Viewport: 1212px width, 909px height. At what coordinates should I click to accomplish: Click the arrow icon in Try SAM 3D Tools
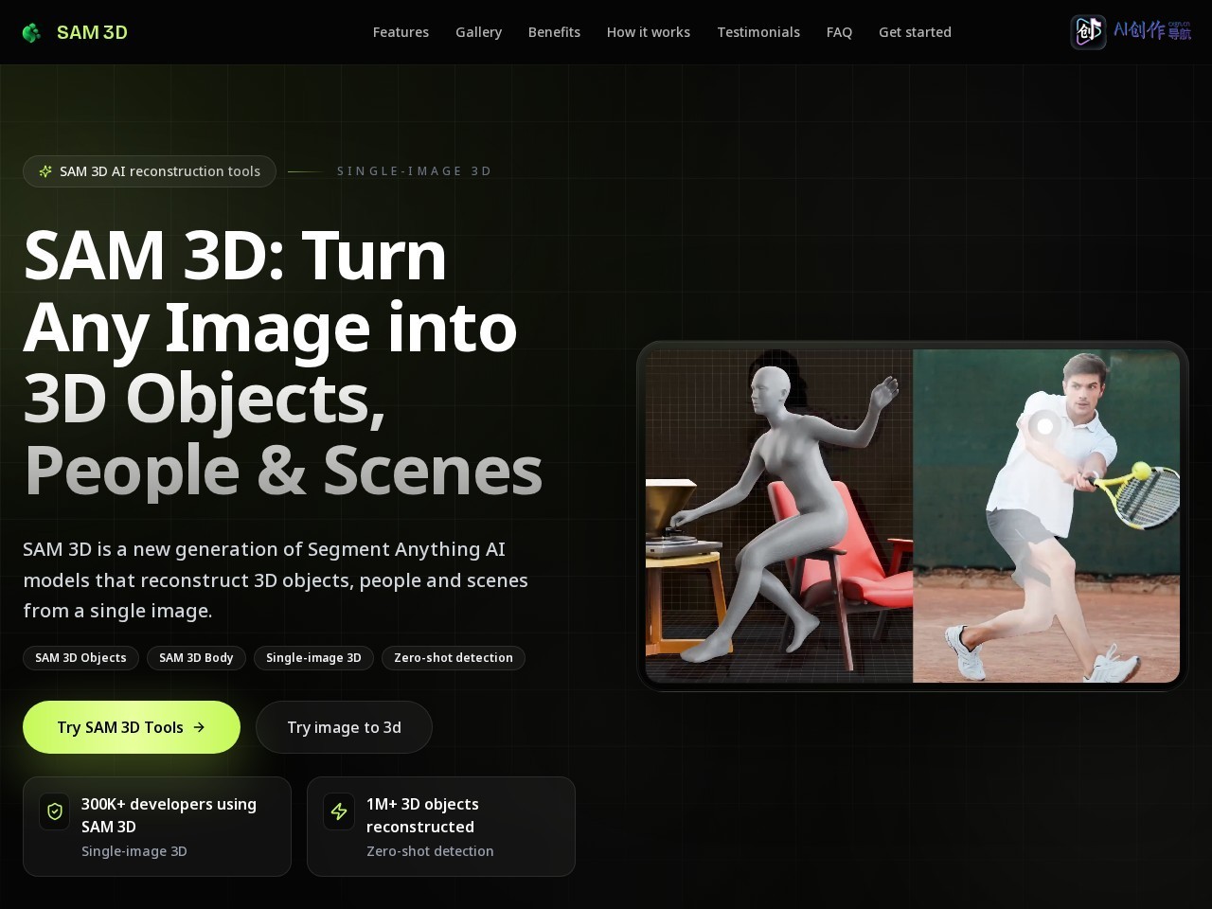[199, 727]
